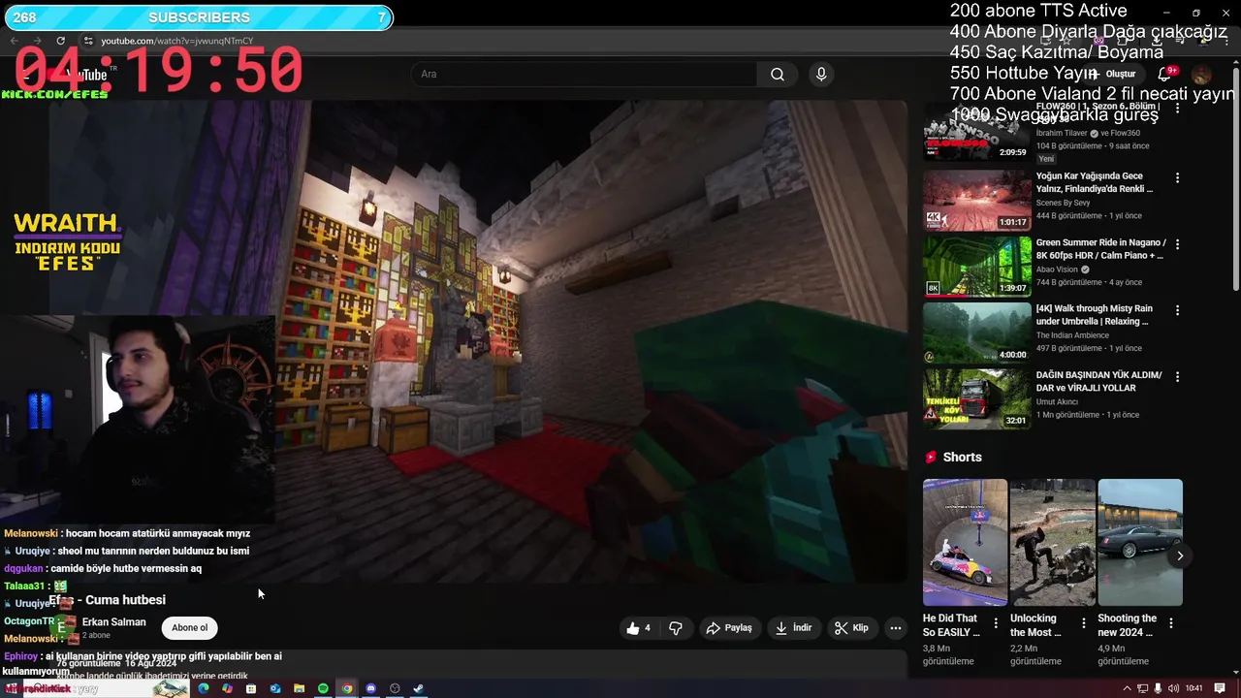Open menu for 'Unlocking the Most' short
This screenshot has height=698, width=1241.
tap(1083, 623)
